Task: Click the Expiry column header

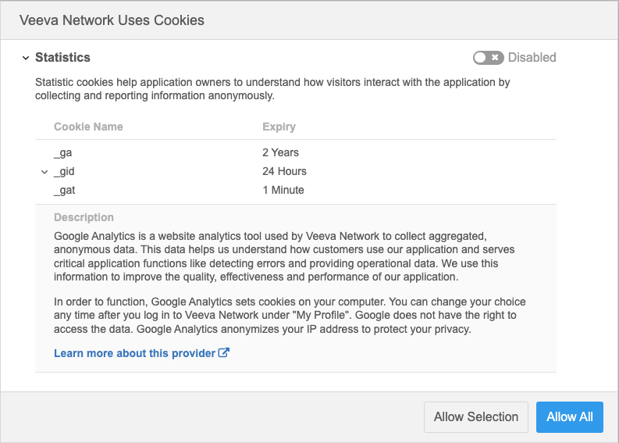Action: point(279,127)
